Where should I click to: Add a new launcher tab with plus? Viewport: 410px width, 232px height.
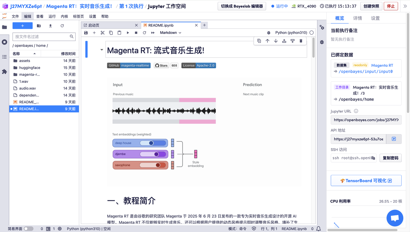pos(204,25)
